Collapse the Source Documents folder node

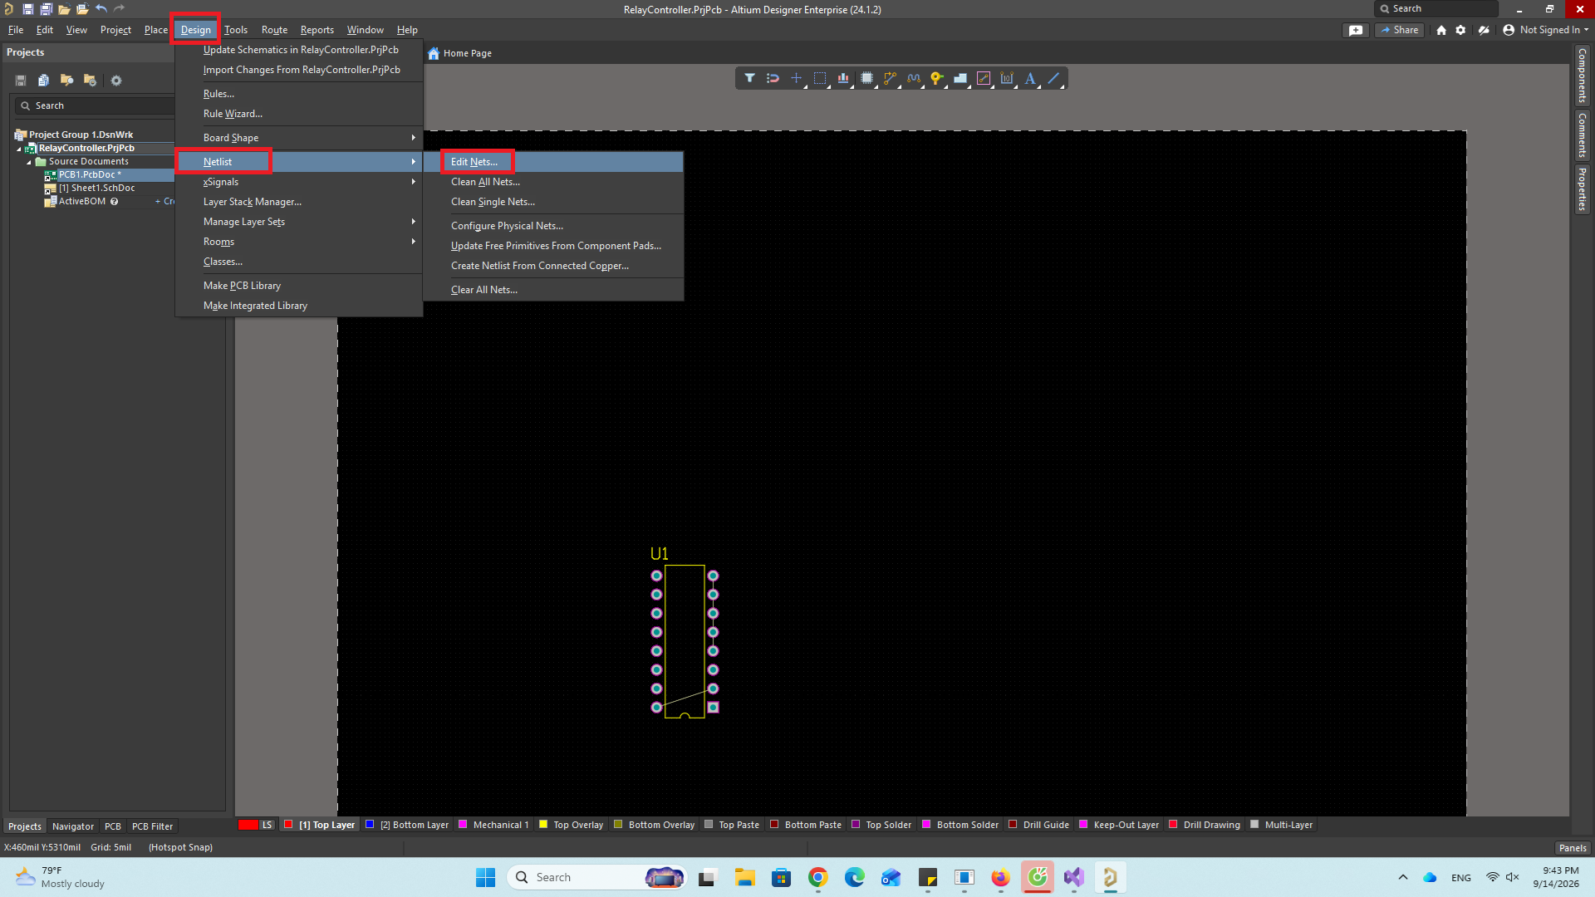(x=29, y=162)
